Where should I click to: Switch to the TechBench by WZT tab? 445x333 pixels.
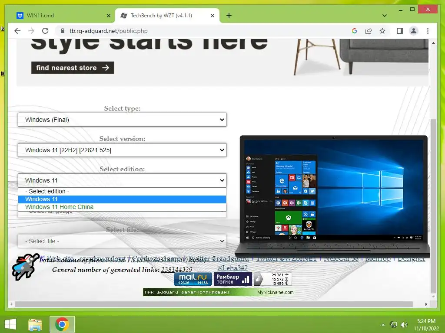click(167, 16)
